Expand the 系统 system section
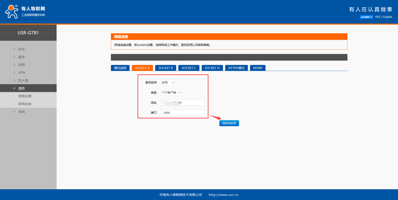The height and width of the screenshot is (200, 398). point(21,112)
